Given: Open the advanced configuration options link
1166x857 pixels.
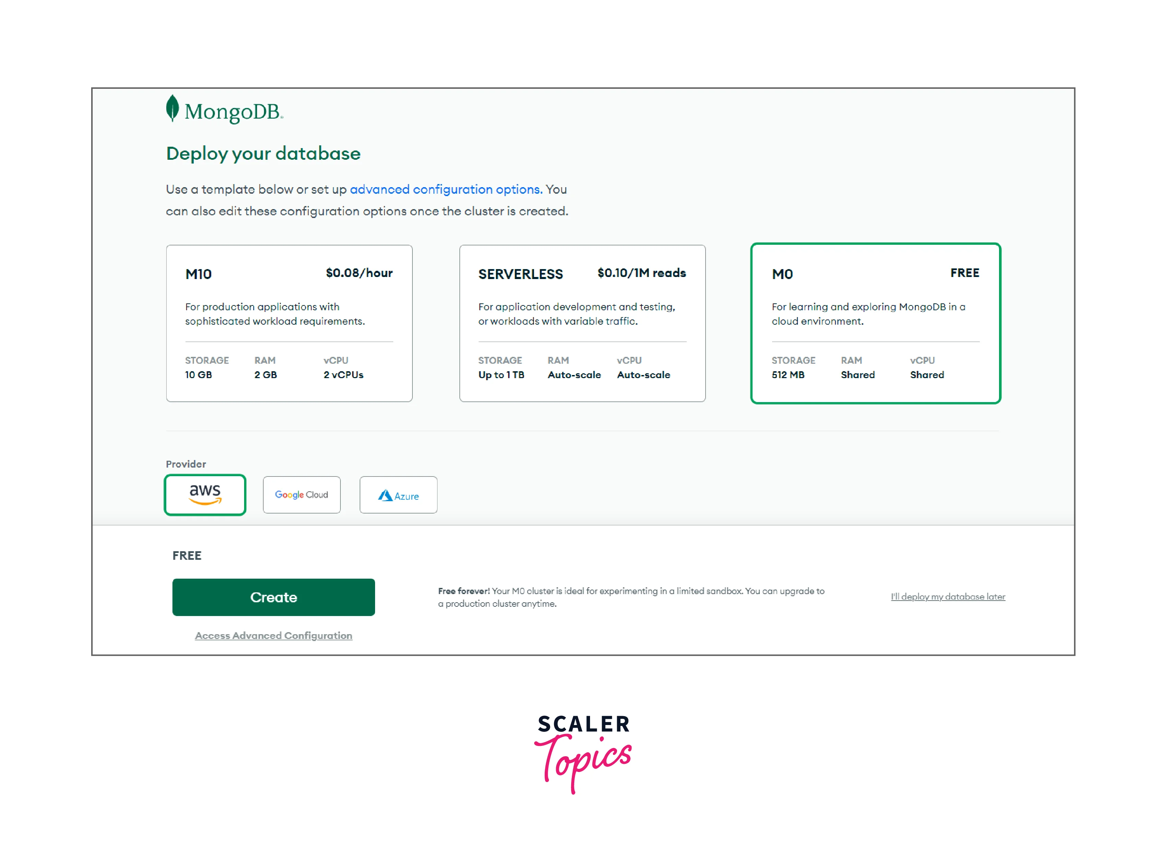Looking at the screenshot, I should tap(446, 189).
